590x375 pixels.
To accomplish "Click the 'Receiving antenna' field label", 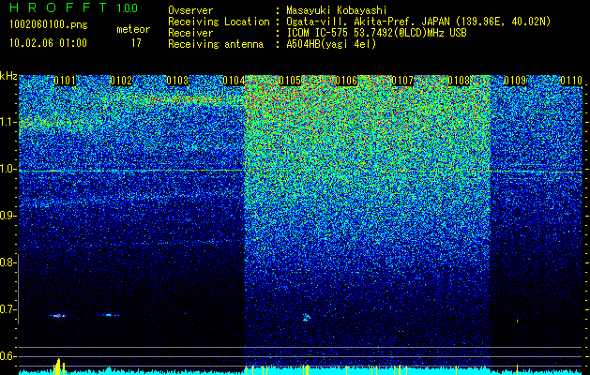I will pos(216,44).
